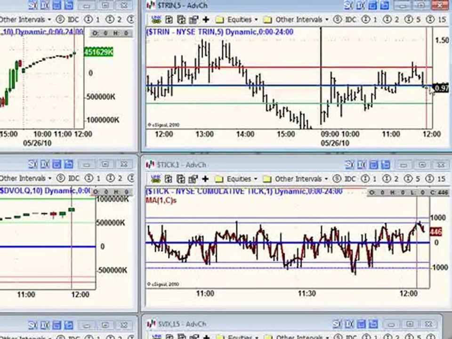
Task: Set $DVOLQ chart to the 1 interval
Action: click(92, 178)
